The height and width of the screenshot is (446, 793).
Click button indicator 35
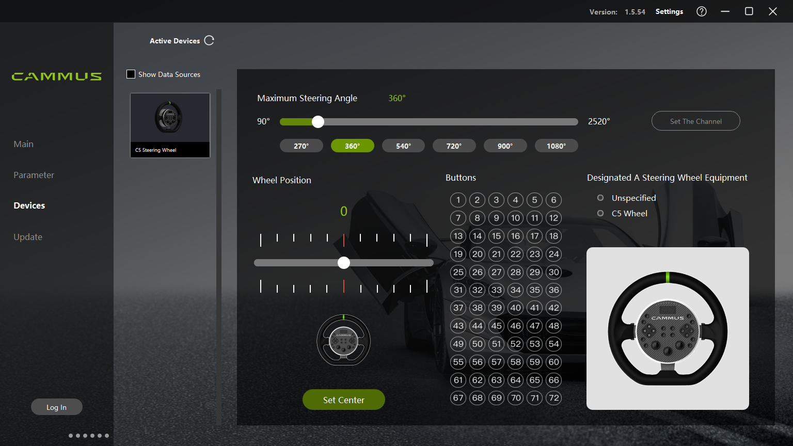coord(534,290)
